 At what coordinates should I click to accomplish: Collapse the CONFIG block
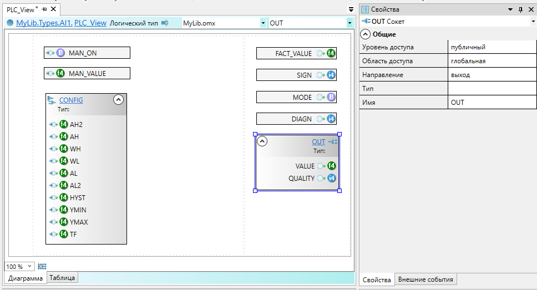coord(118,100)
